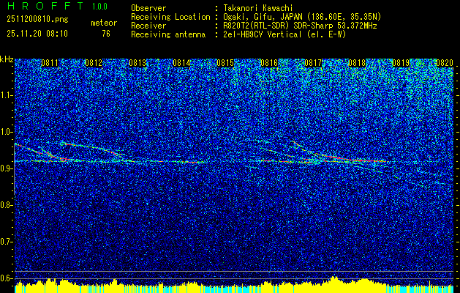
Task: Click the 0812 time marker
Action: pyautogui.click(x=94, y=62)
